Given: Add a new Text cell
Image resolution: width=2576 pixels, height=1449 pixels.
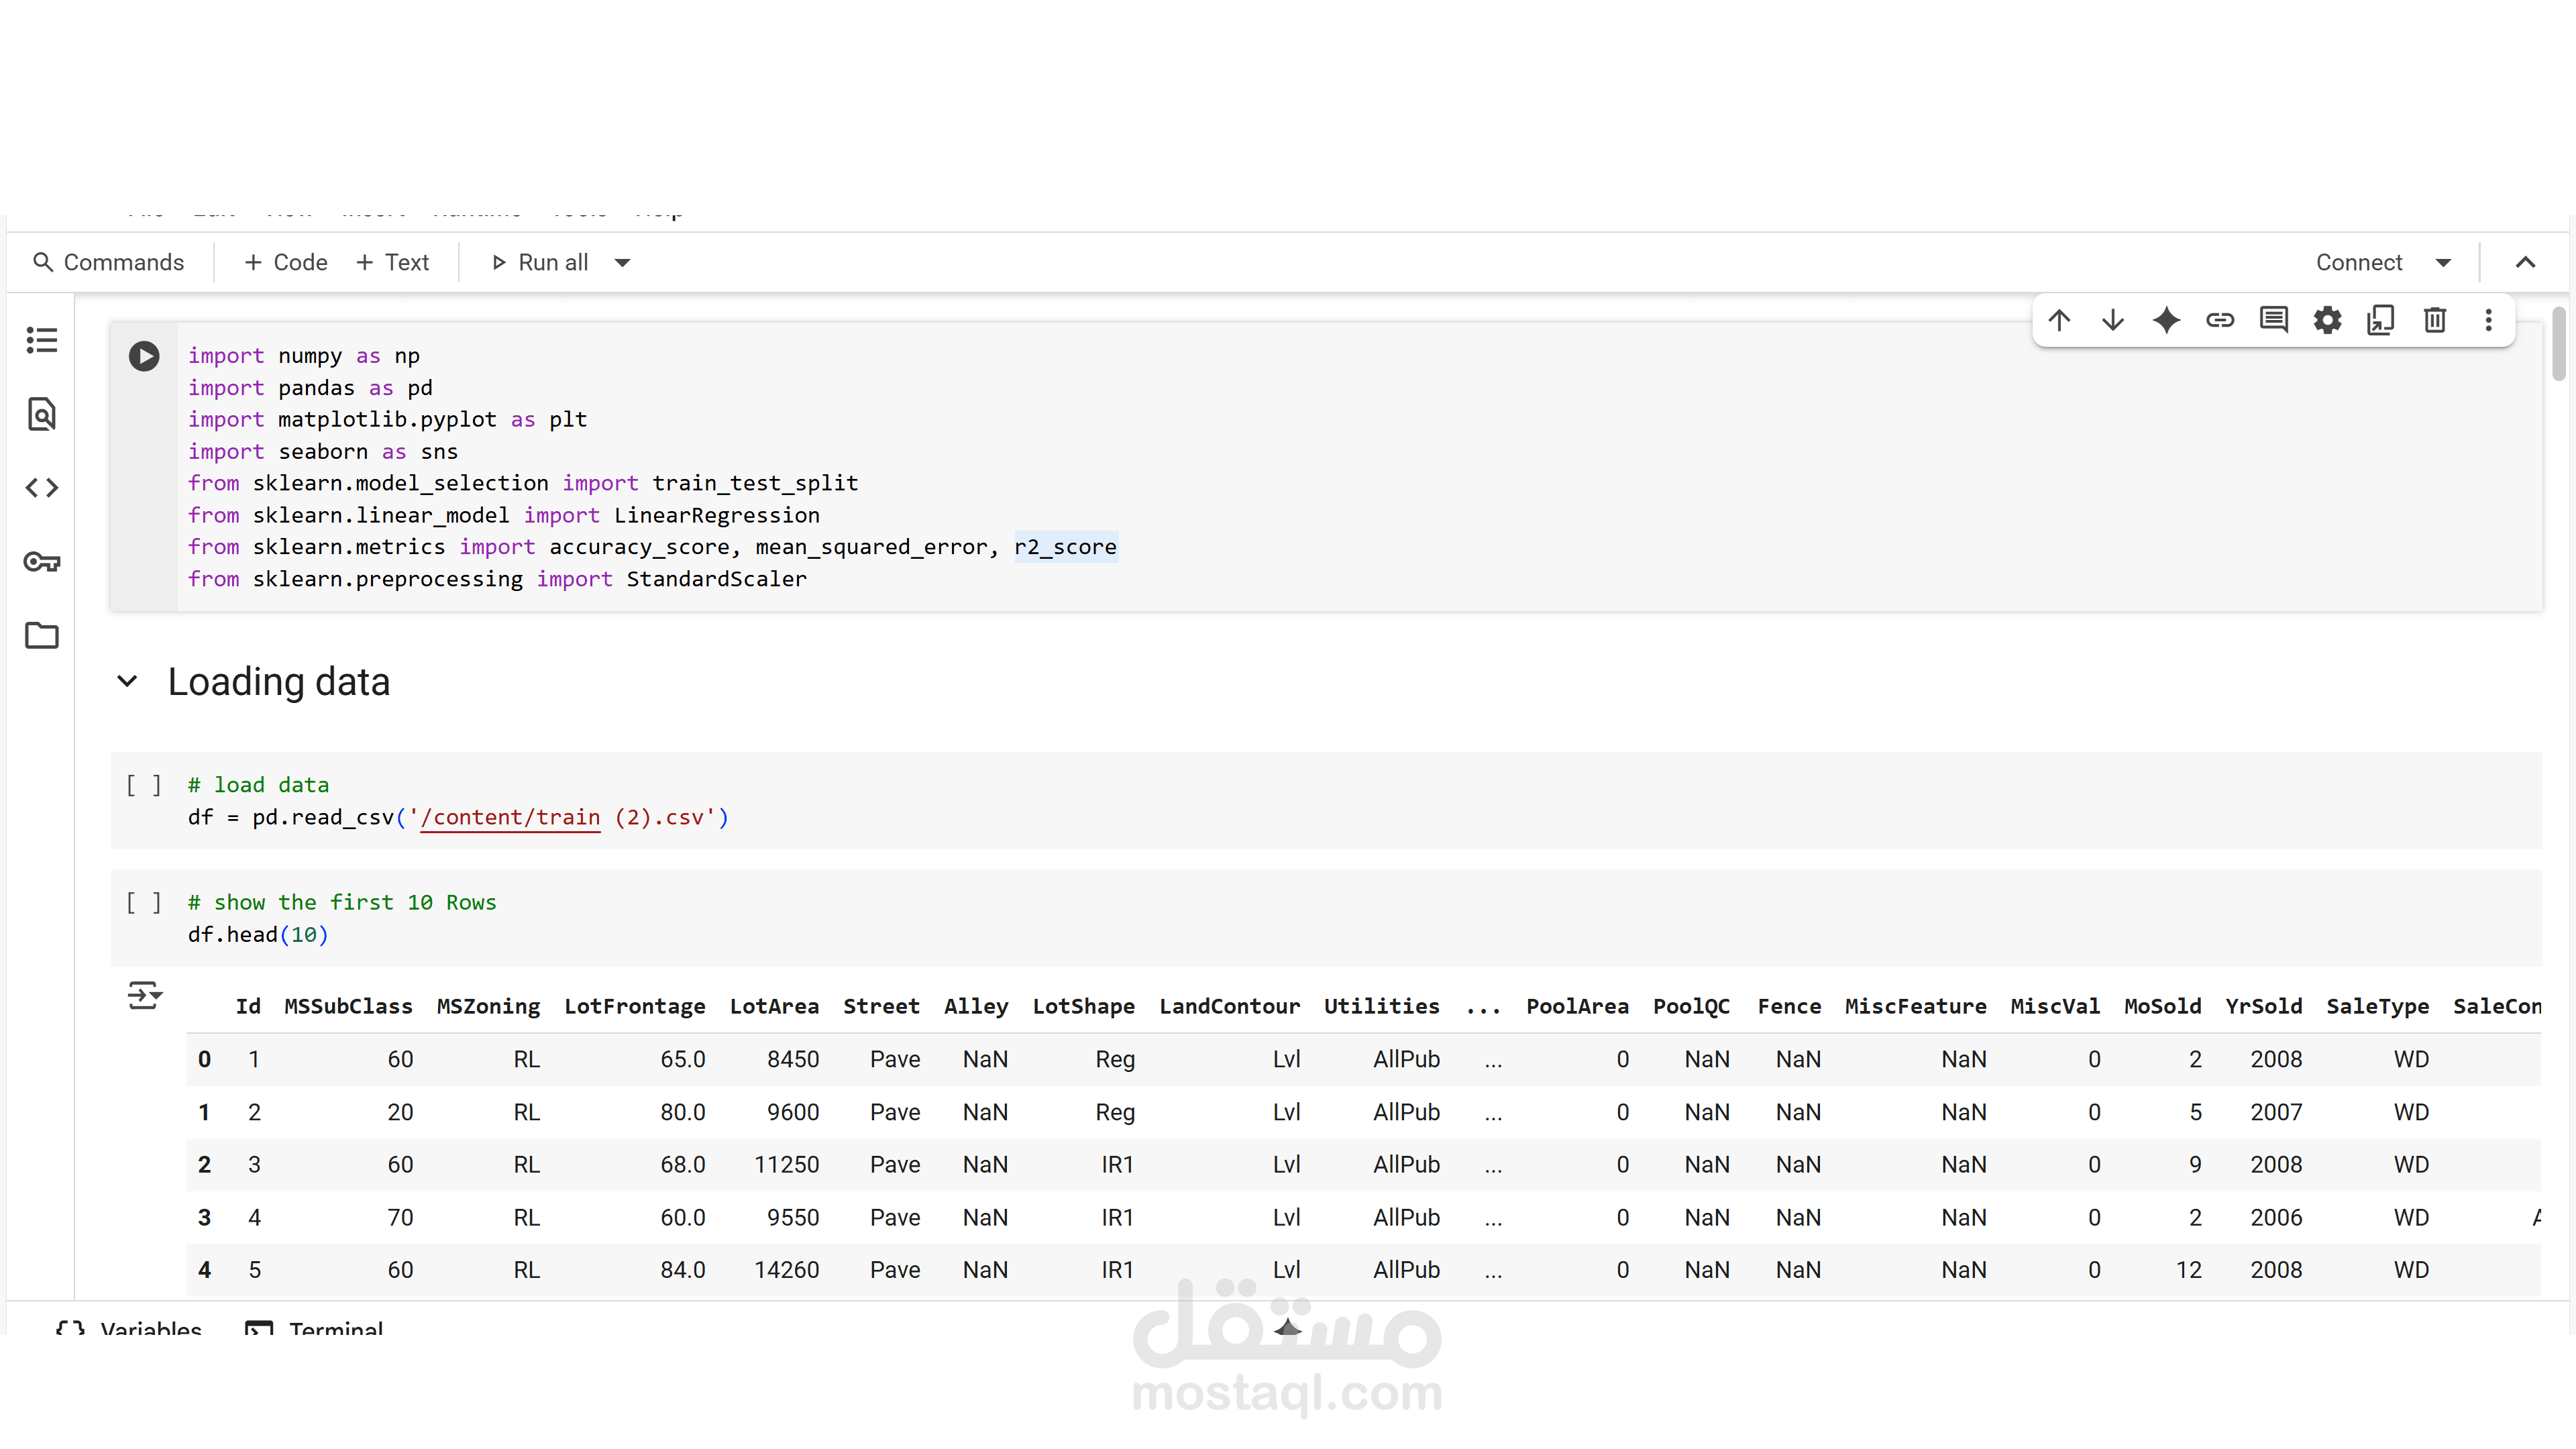Looking at the screenshot, I should (393, 263).
